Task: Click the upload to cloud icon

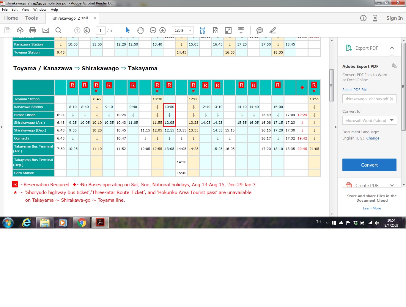Action: click(x=20, y=30)
